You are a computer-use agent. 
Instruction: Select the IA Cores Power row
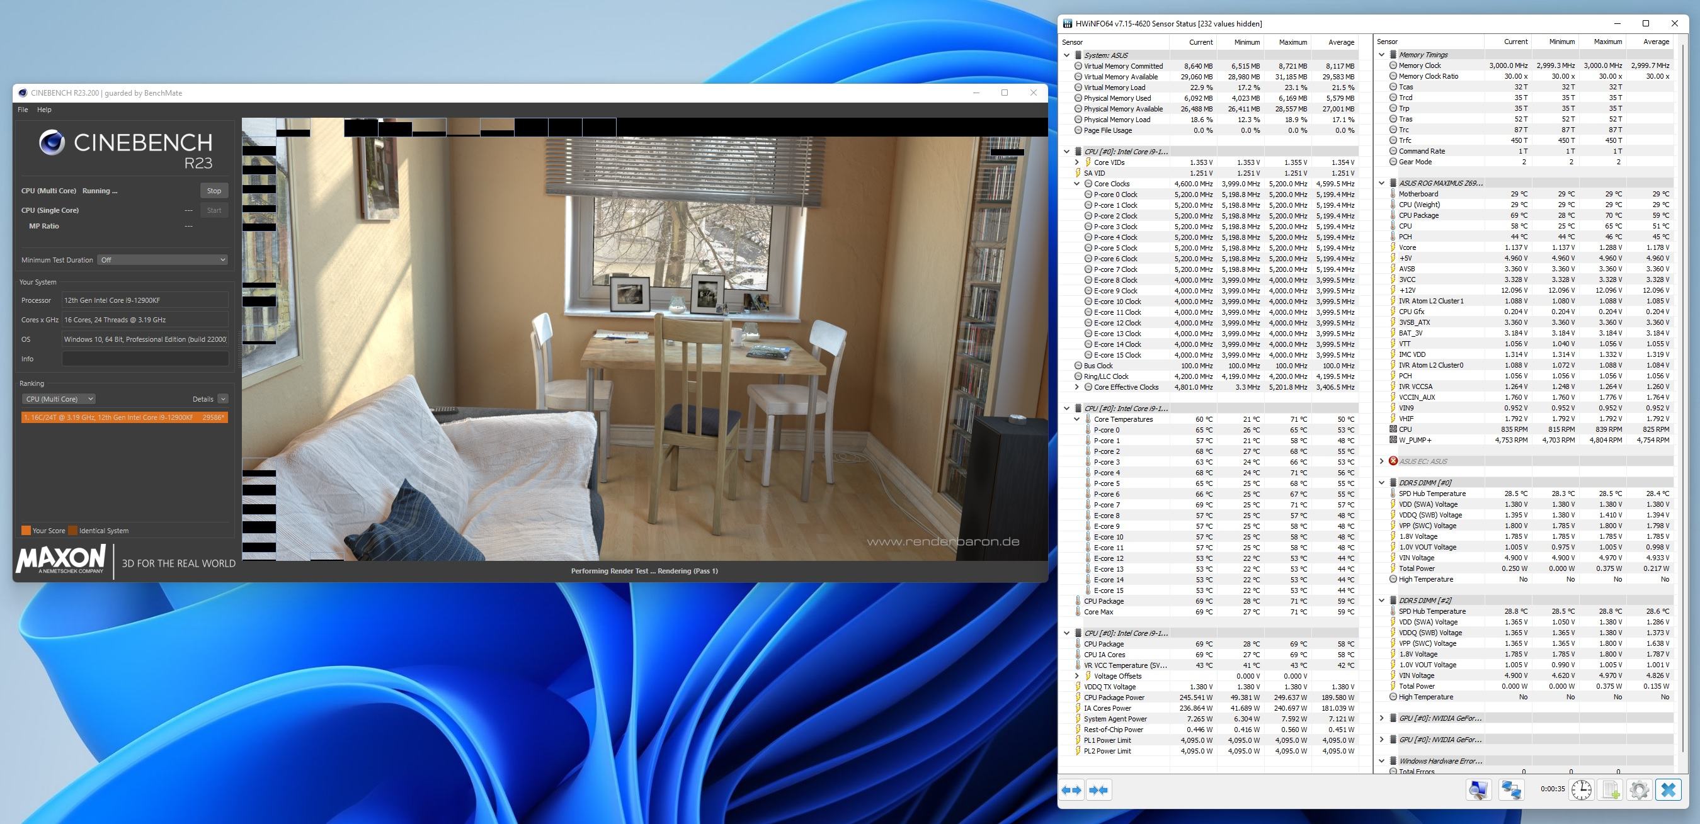coord(1208,708)
